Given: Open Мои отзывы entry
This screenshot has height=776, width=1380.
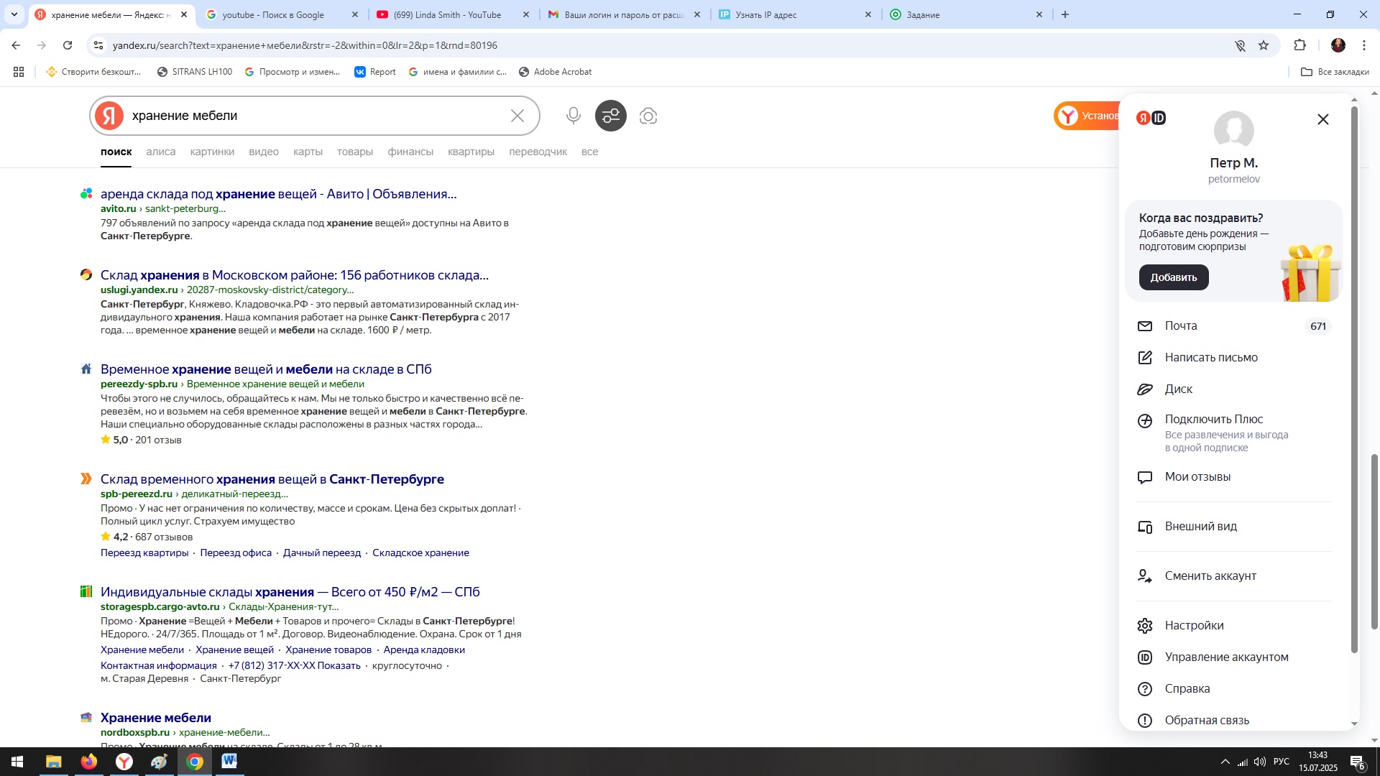Looking at the screenshot, I should tap(1234, 477).
